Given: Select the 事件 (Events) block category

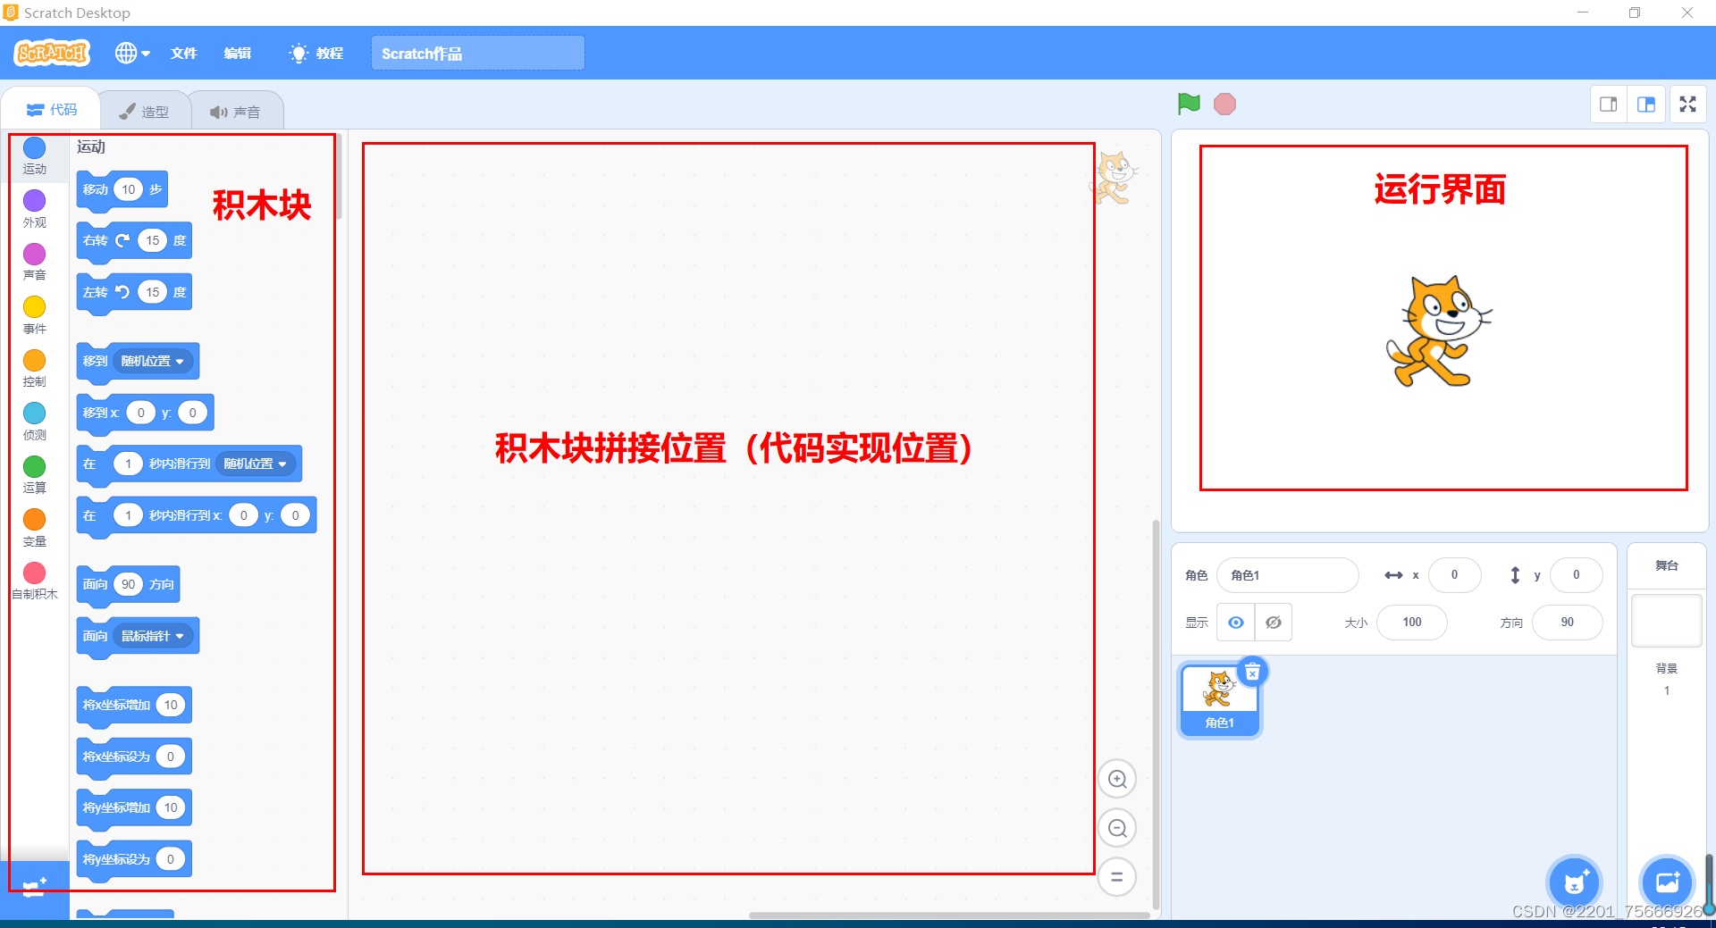Looking at the screenshot, I should coord(34,314).
